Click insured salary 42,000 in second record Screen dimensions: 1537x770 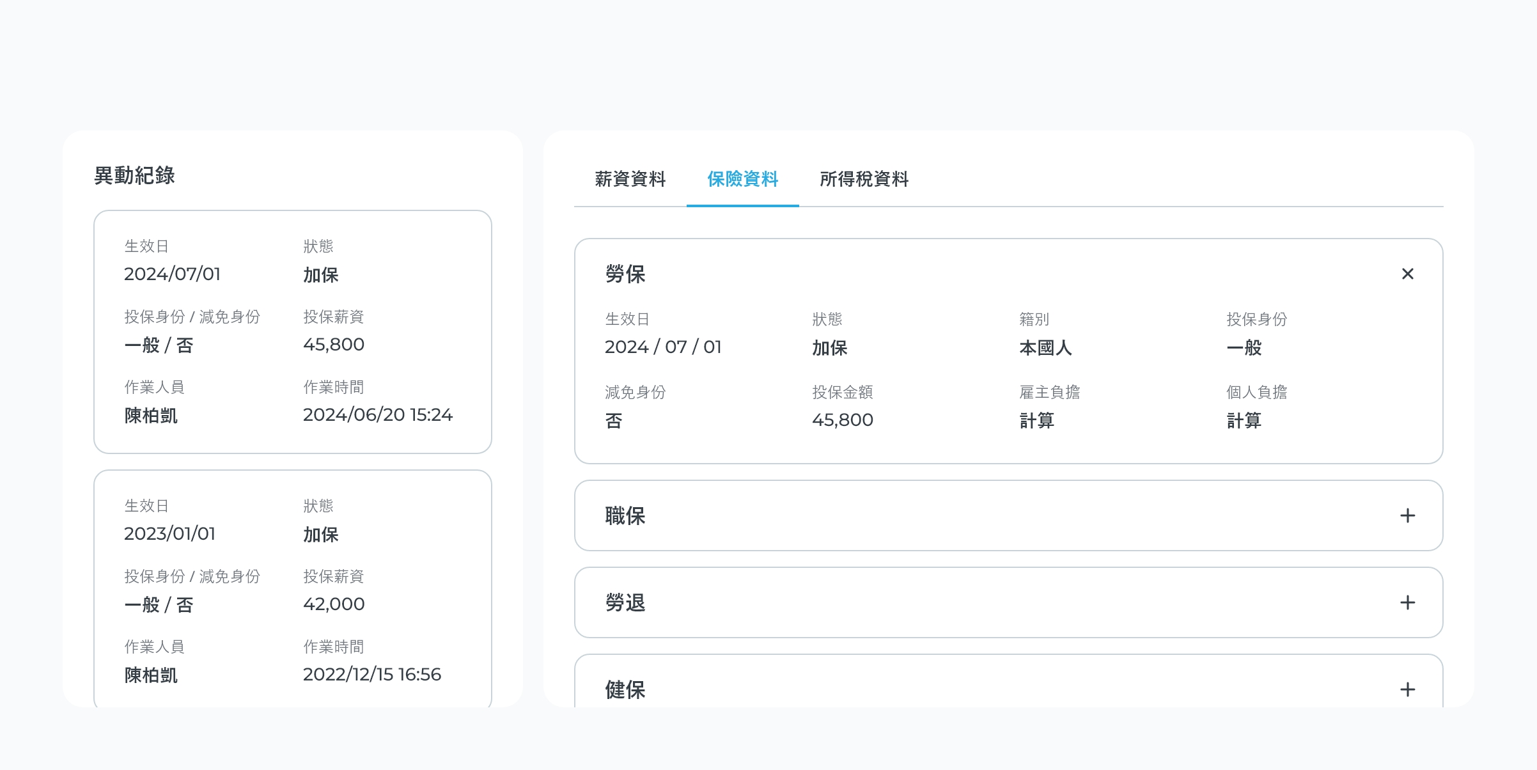(334, 604)
